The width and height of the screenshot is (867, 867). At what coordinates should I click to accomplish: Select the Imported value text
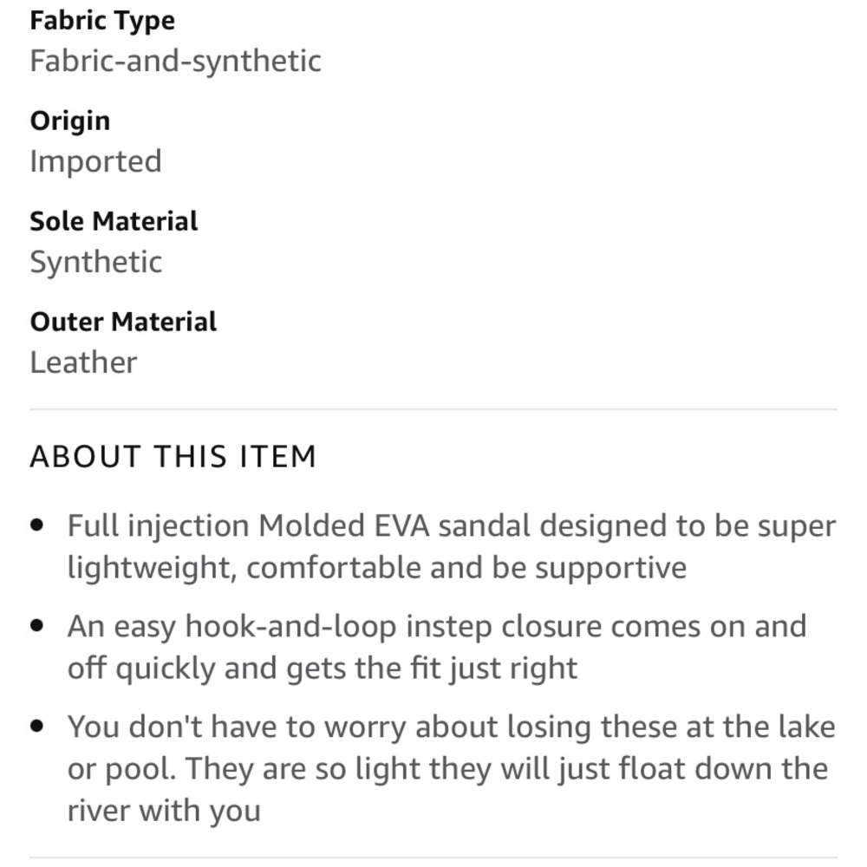(95, 161)
